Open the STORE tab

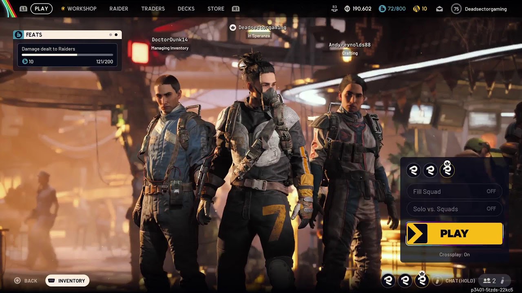pos(216,9)
